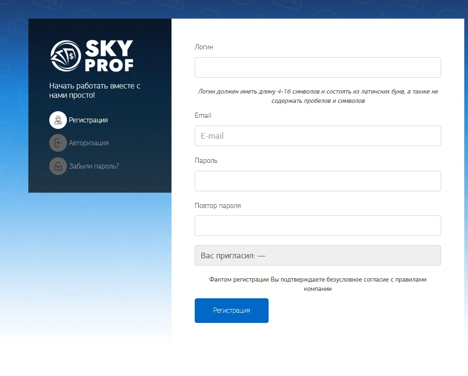
Task: Open the Забыли пароль? recovery link
Action: [94, 166]
